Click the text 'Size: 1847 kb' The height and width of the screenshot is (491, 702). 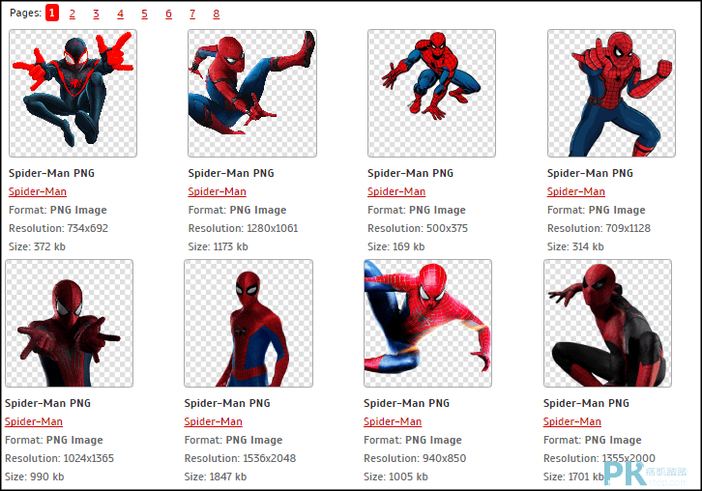(216, 477)
